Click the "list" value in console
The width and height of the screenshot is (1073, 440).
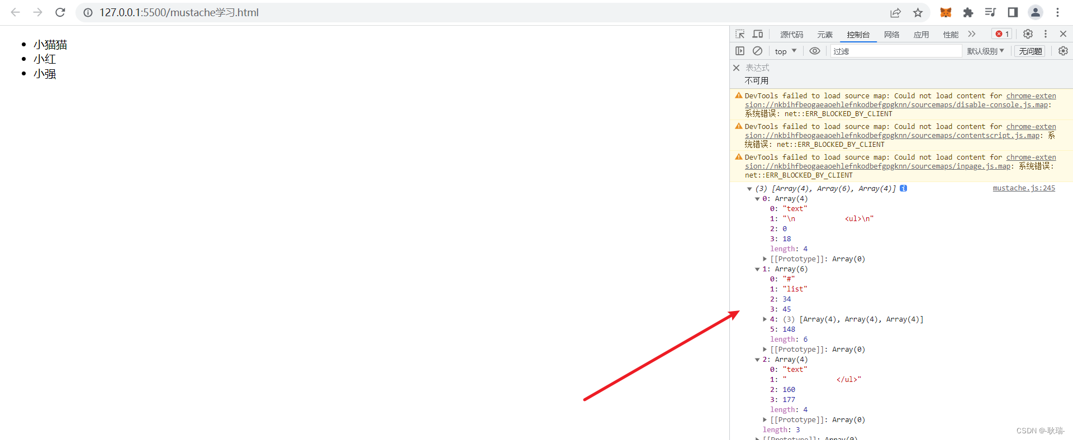click(x=795, y=289)
